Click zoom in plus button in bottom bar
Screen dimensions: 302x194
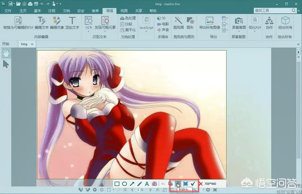[208, 190]
